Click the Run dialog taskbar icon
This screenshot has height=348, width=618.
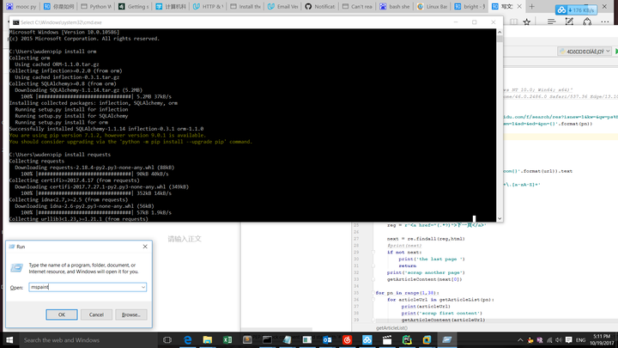447,340
